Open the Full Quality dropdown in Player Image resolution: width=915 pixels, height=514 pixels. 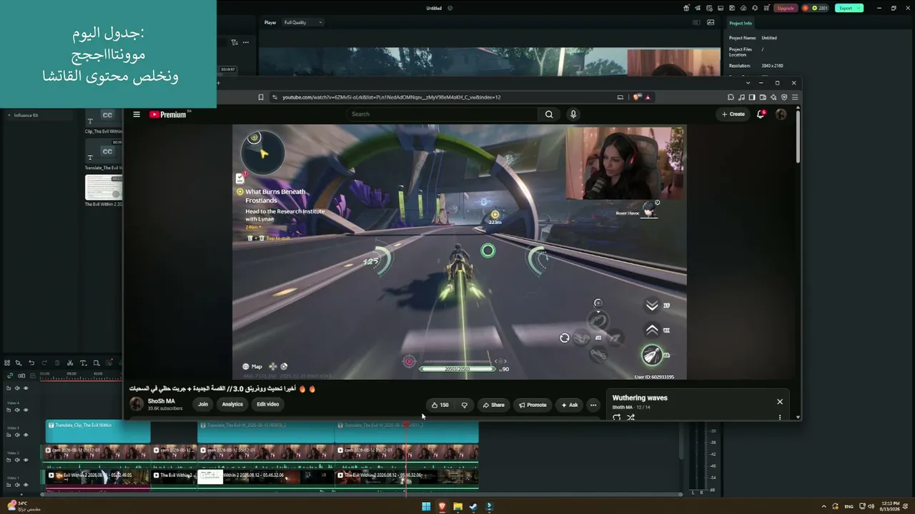click(303, 22)
